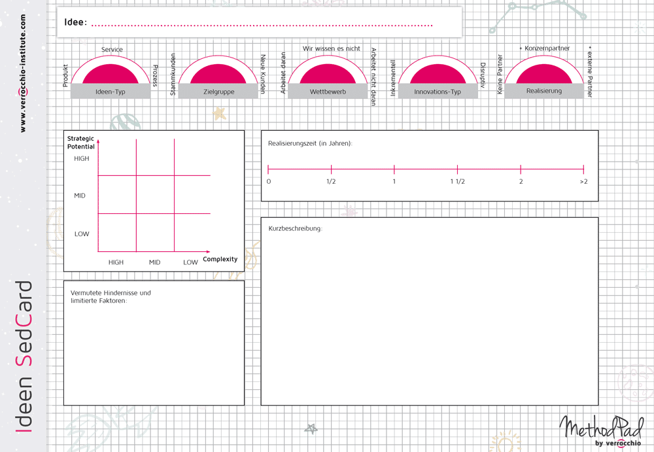Click the dotted Idee input line

click(262, 25)
